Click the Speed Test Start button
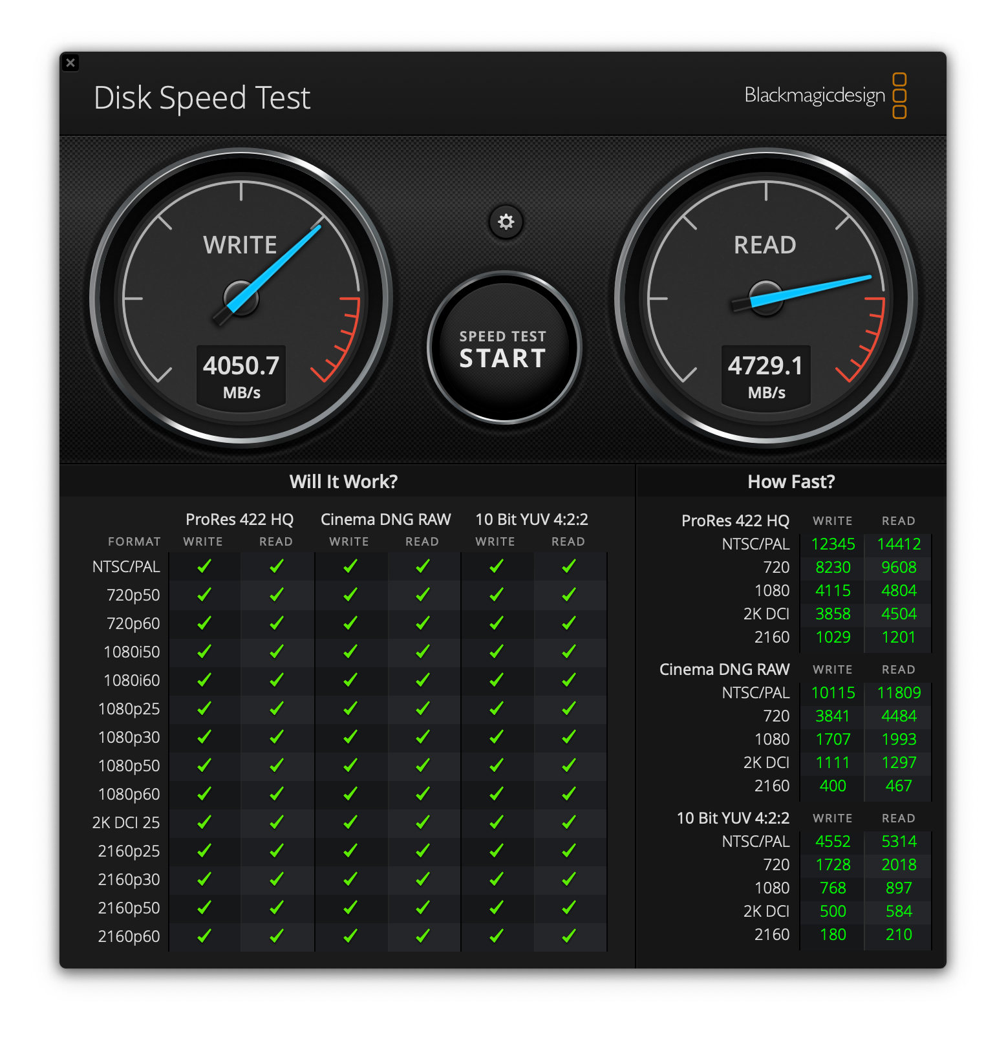This screenshot has height=1037, width=1006. [x=504, y=348]
